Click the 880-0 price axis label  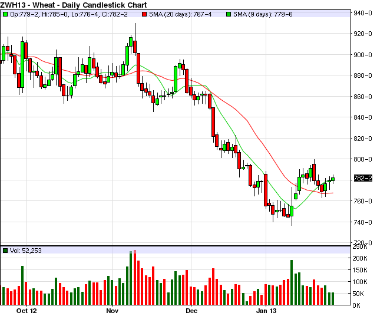tap(363, 75)
